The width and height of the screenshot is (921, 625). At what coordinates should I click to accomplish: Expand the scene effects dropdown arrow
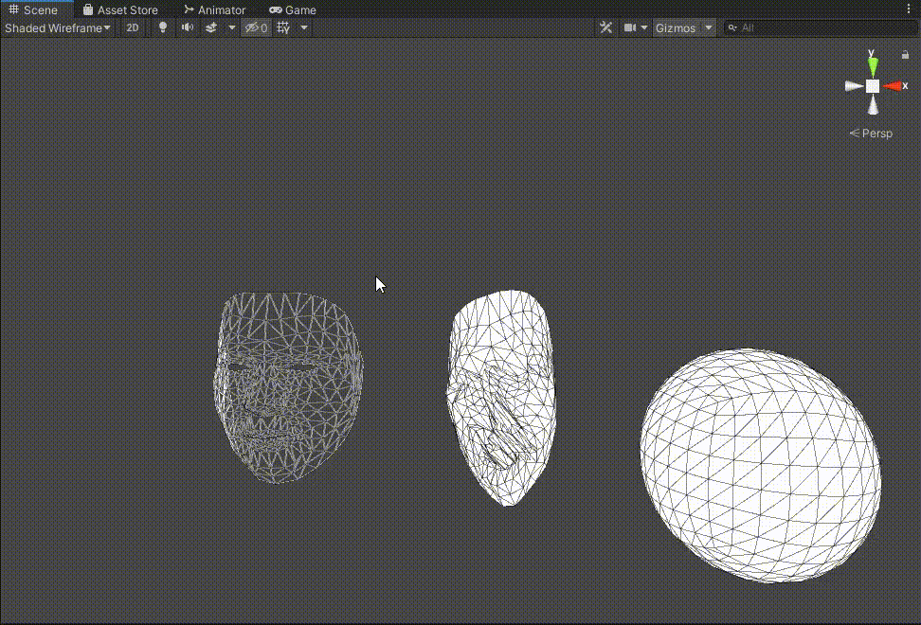pos(232,27)
